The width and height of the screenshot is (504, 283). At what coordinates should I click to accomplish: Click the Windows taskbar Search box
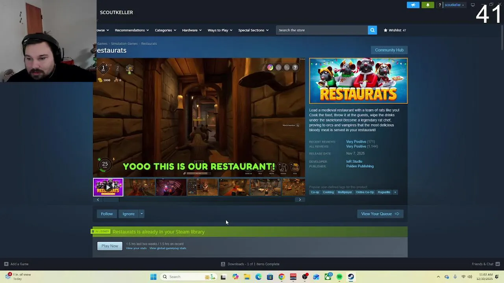[x=188, y=277]
